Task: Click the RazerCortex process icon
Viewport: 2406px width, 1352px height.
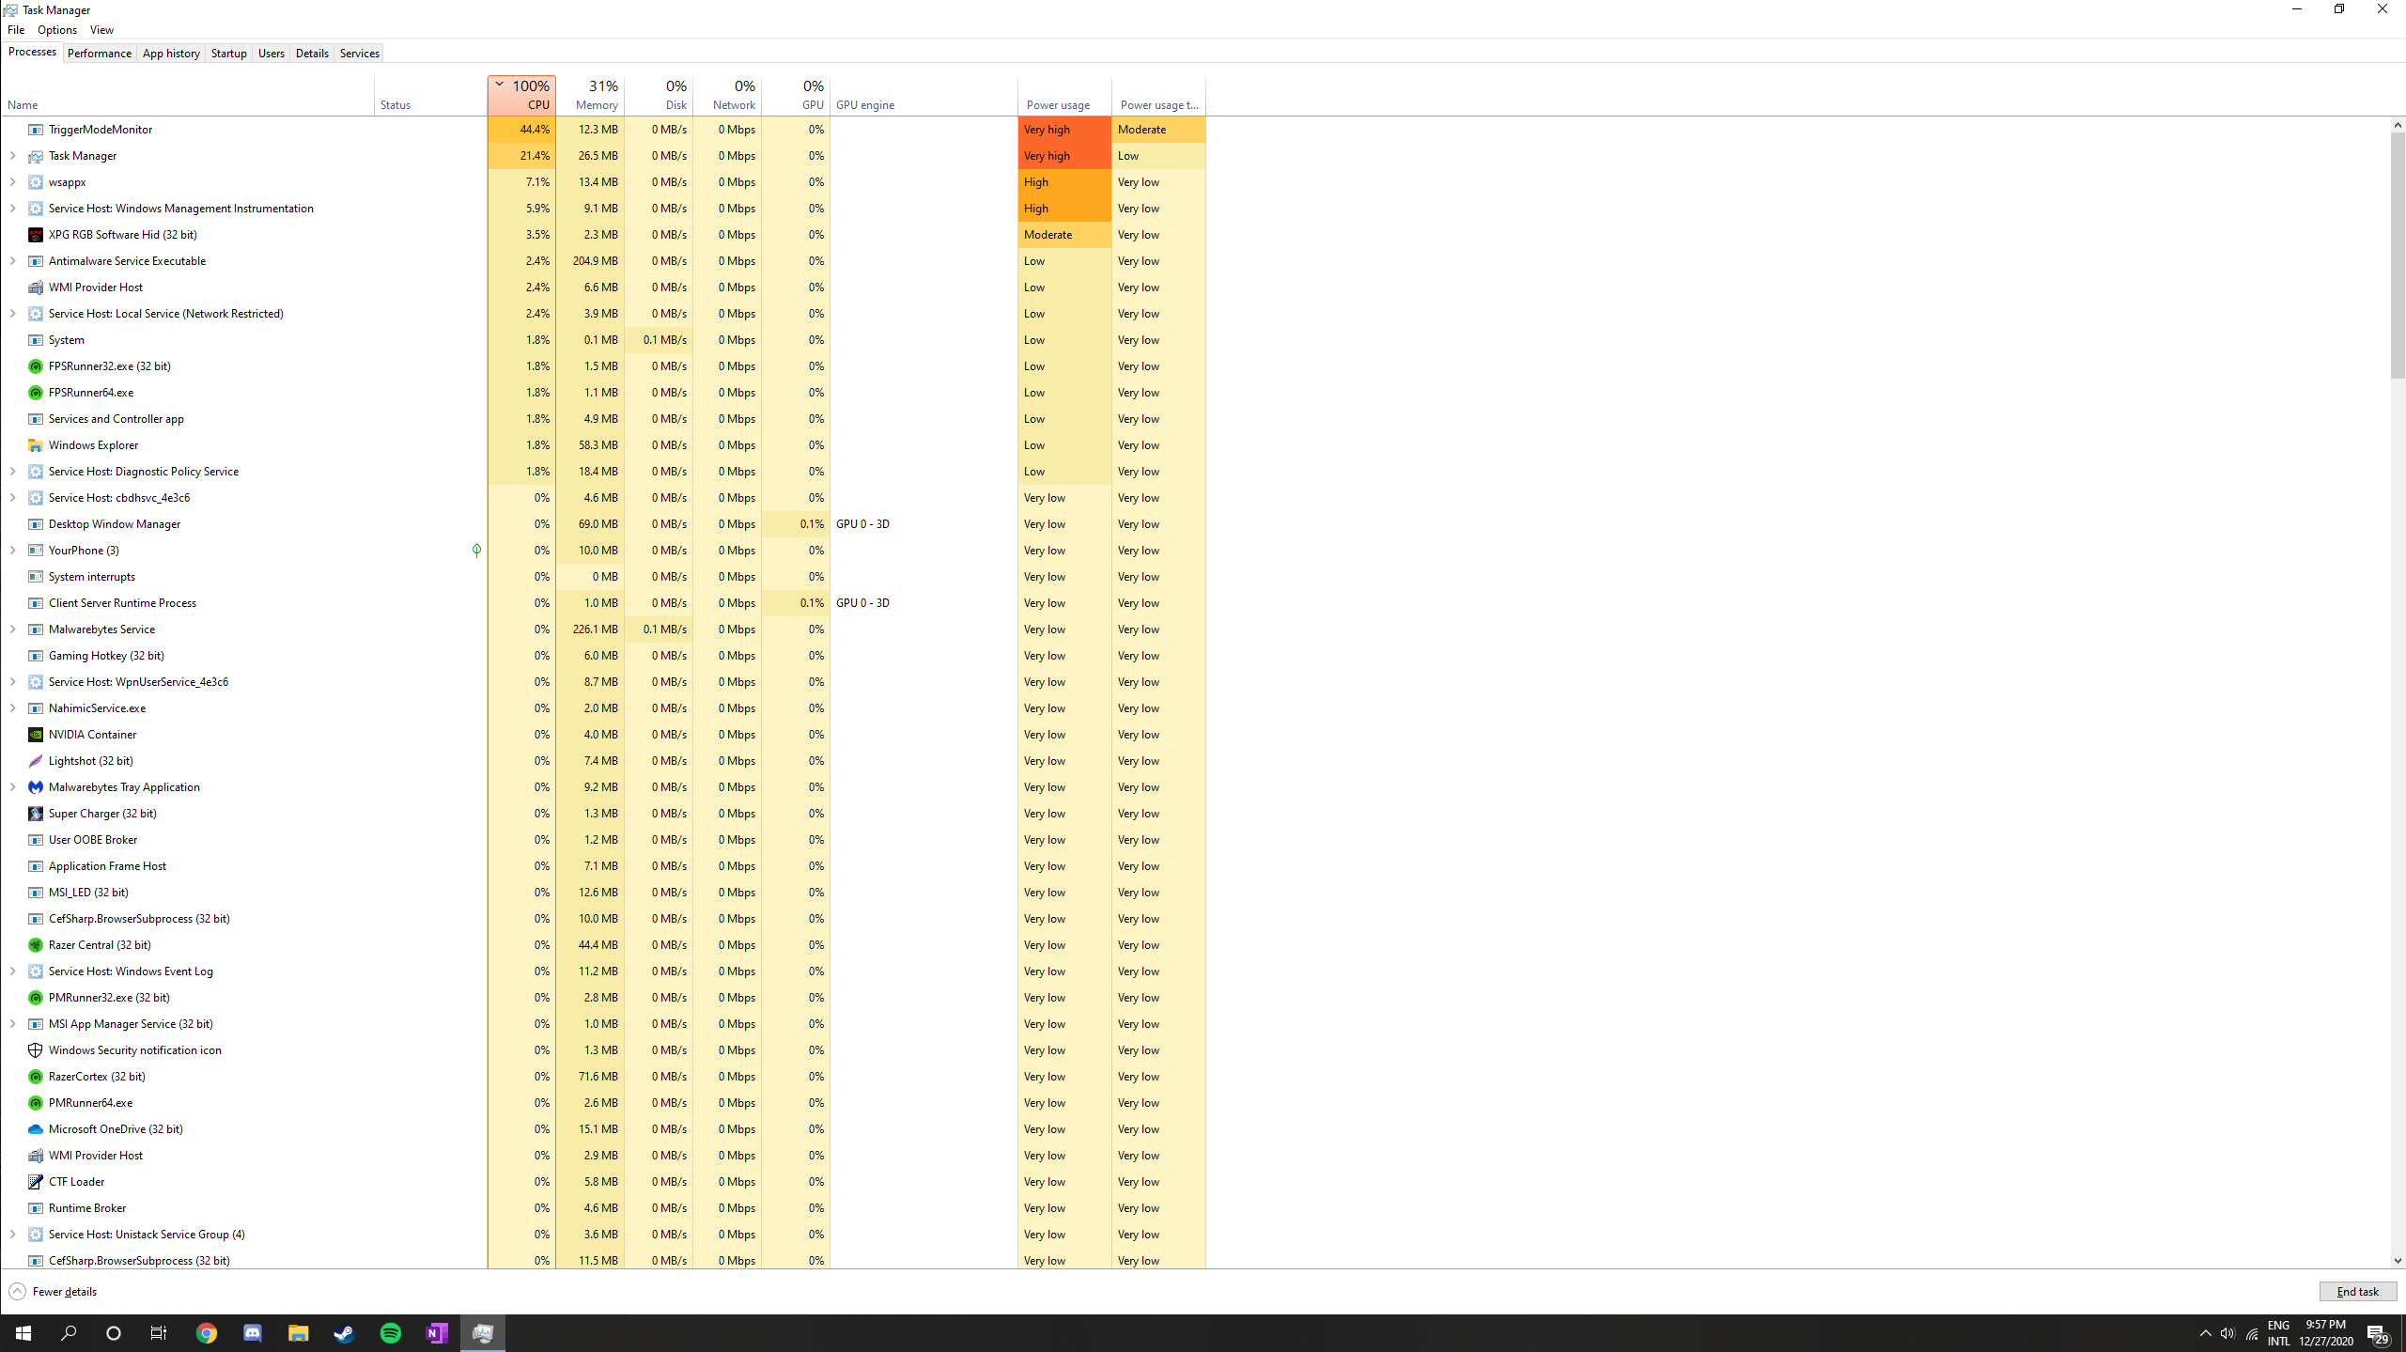Action: coord(36,1077)
